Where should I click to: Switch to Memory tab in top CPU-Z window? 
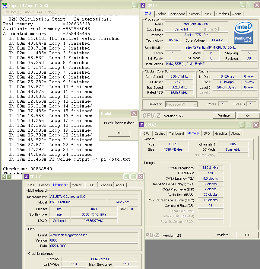pos(194,14)
